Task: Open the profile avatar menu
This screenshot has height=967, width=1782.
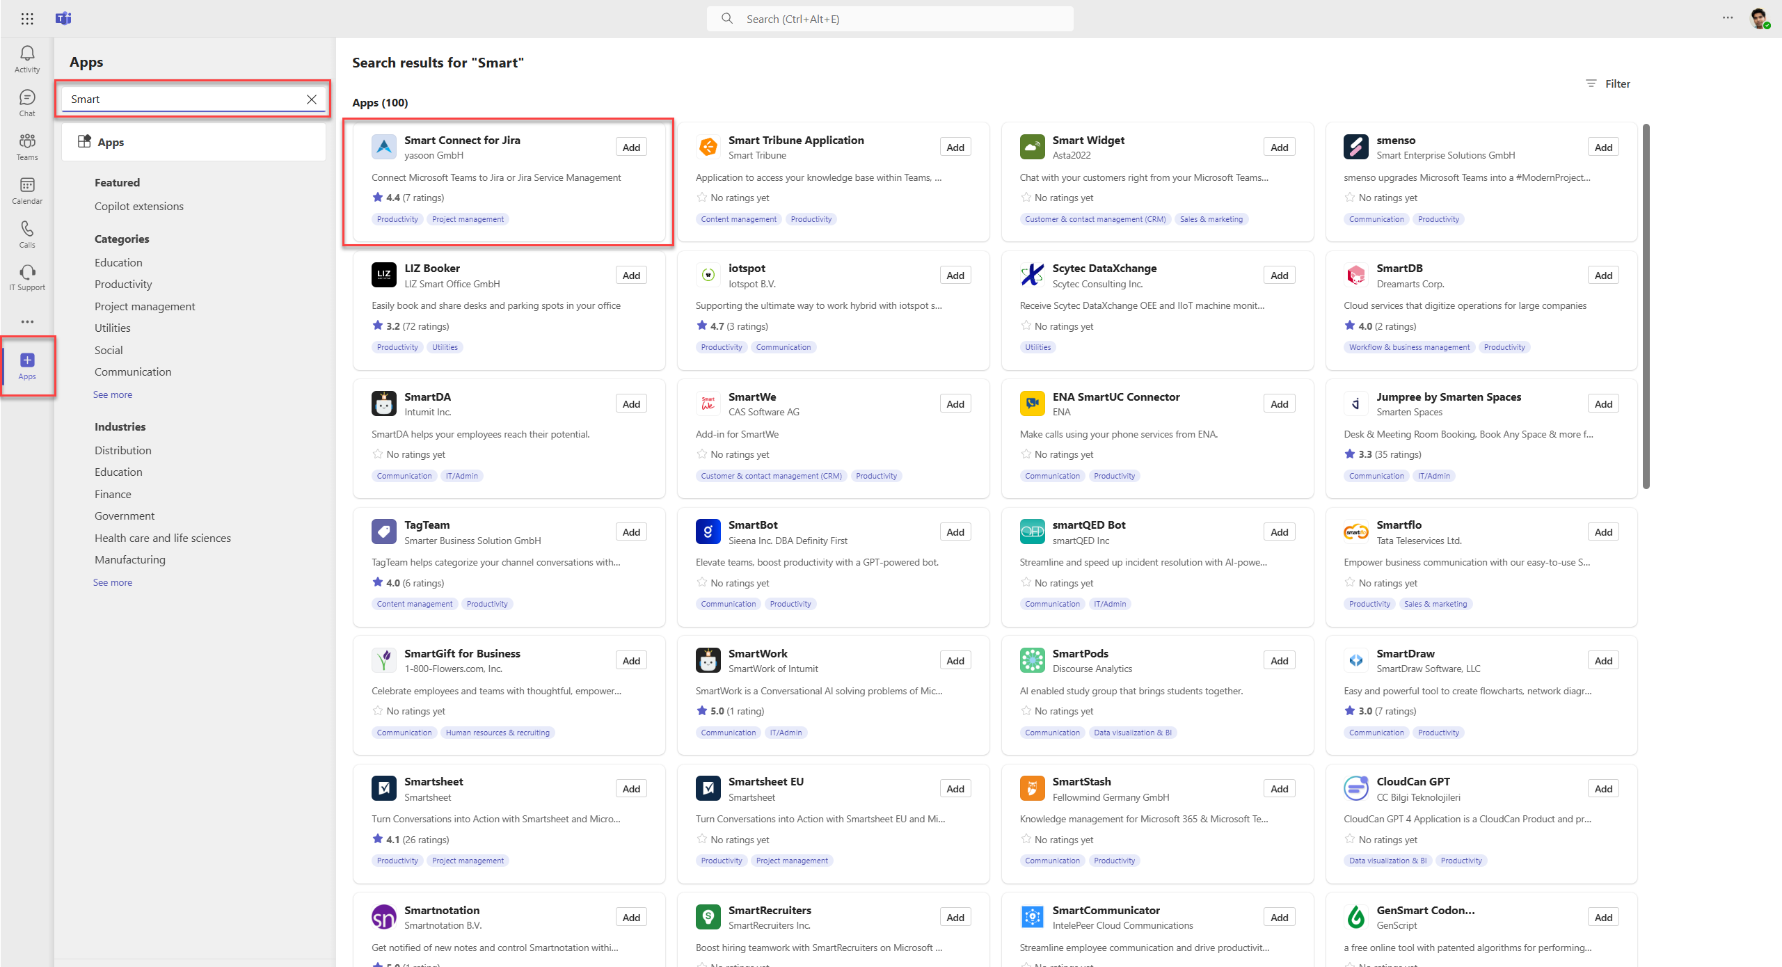Action: 1760,19
